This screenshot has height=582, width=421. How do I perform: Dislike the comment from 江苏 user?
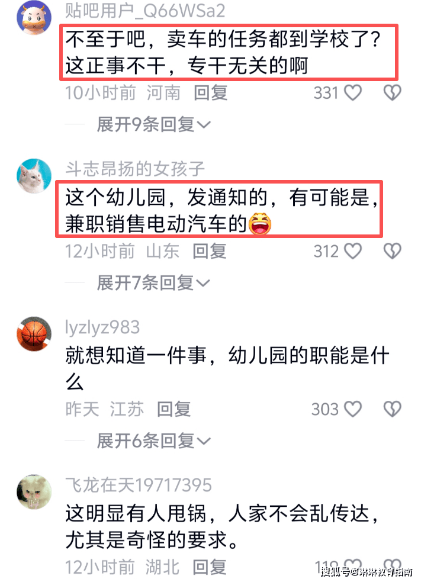tap(392, 409)
